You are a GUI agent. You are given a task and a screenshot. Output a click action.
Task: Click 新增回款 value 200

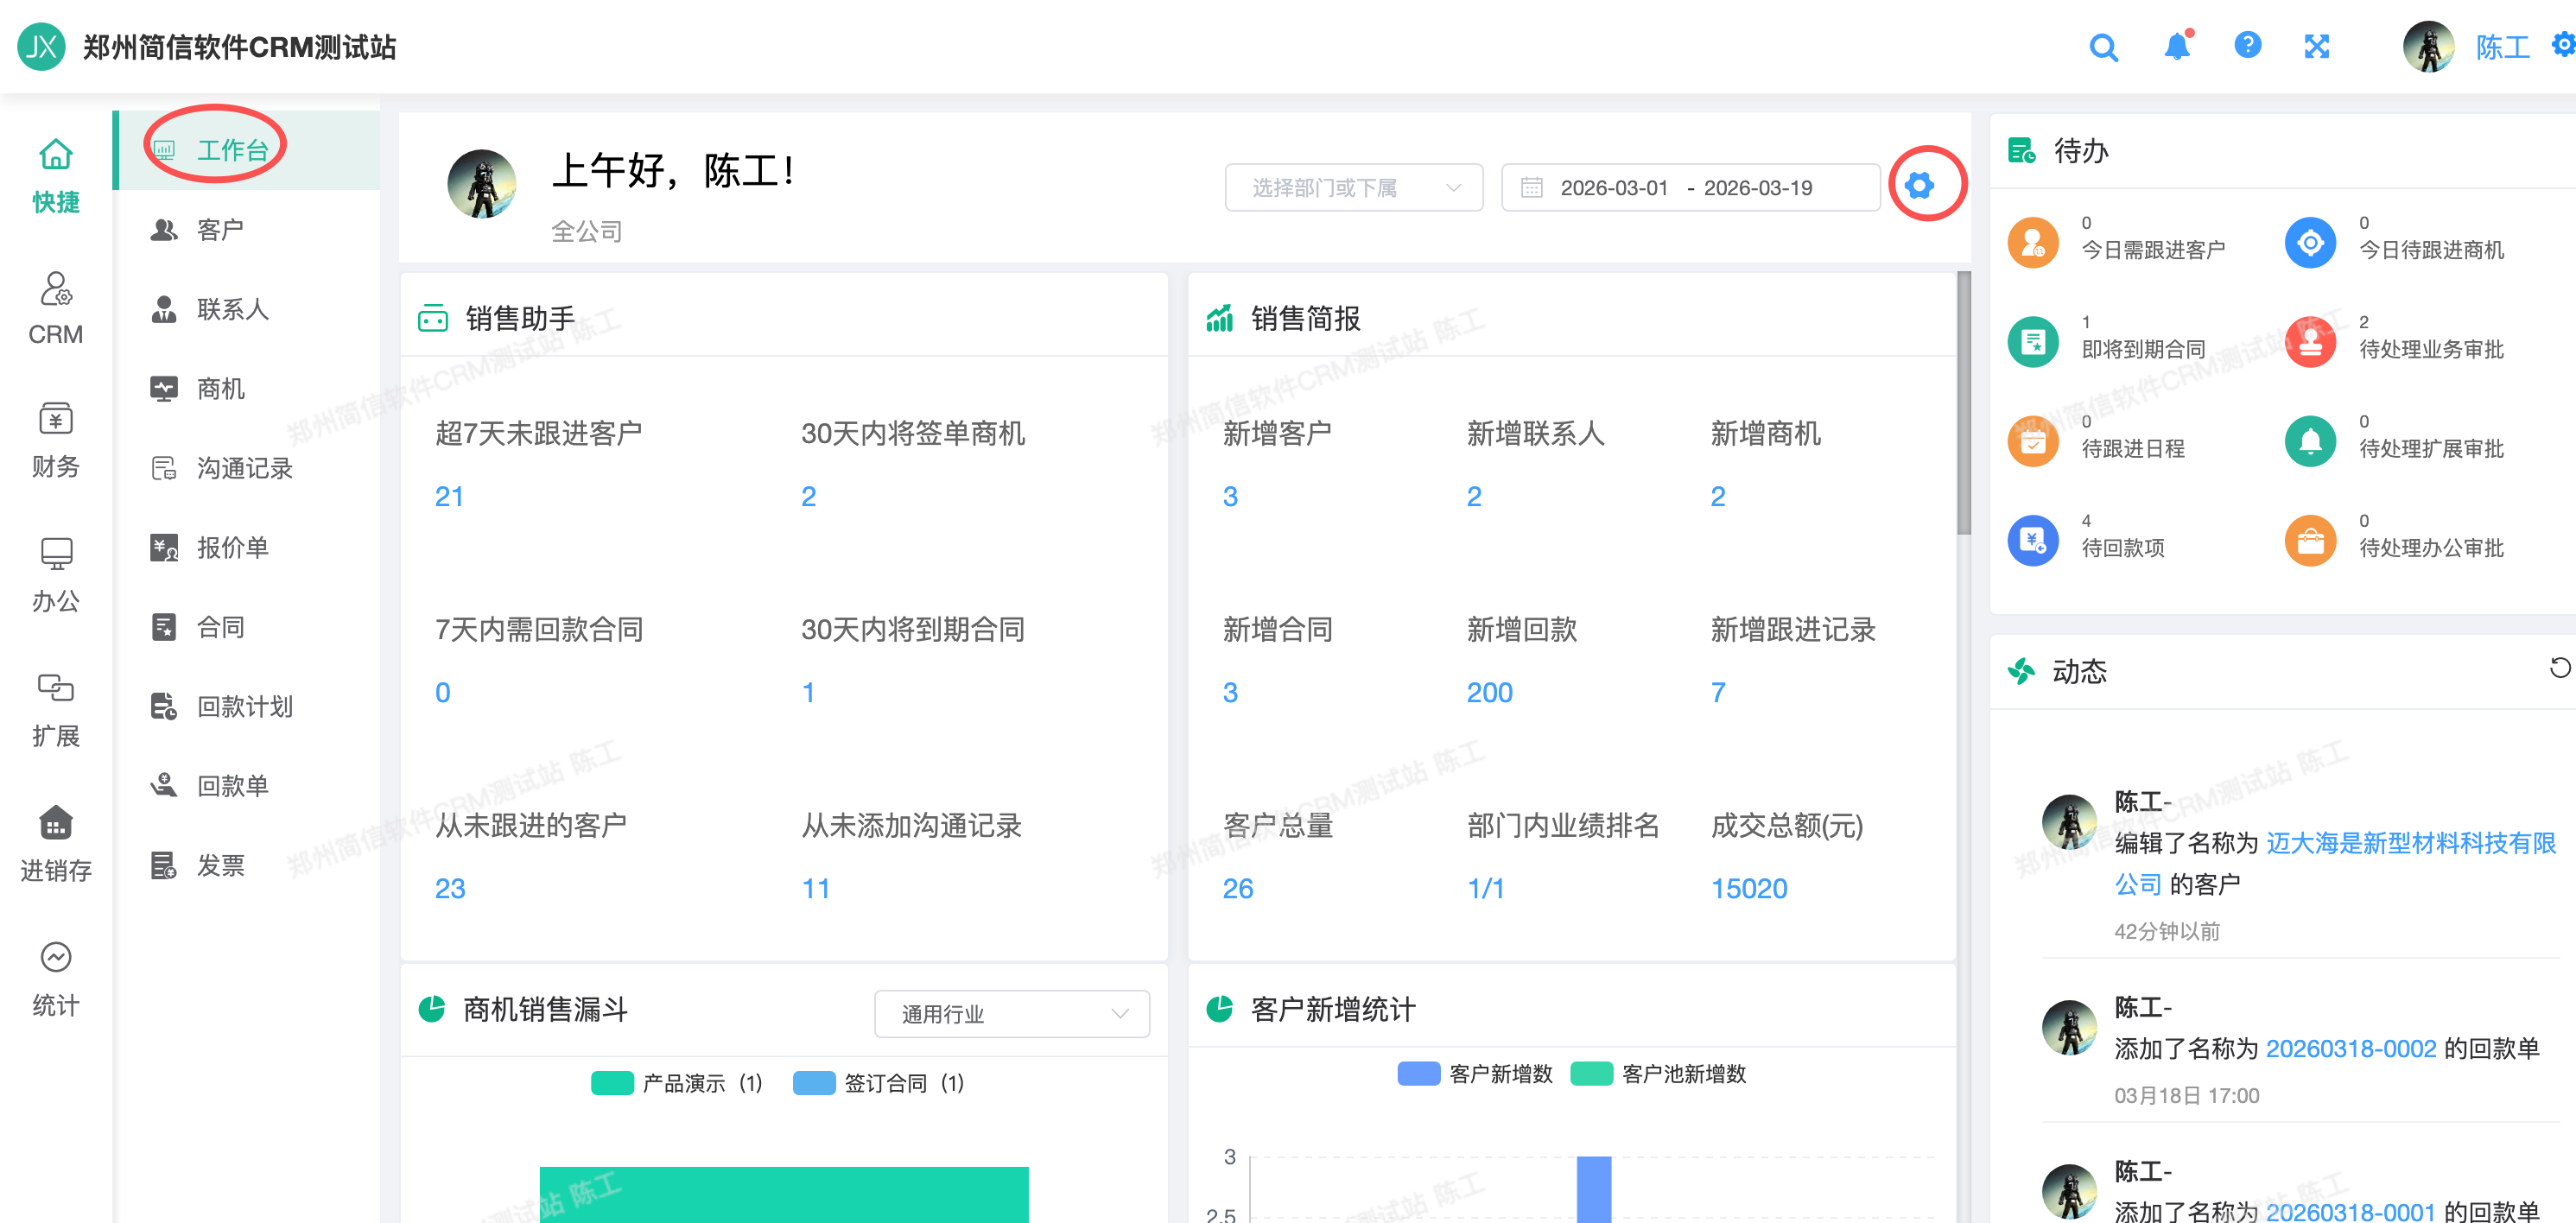click(1489, 692)
